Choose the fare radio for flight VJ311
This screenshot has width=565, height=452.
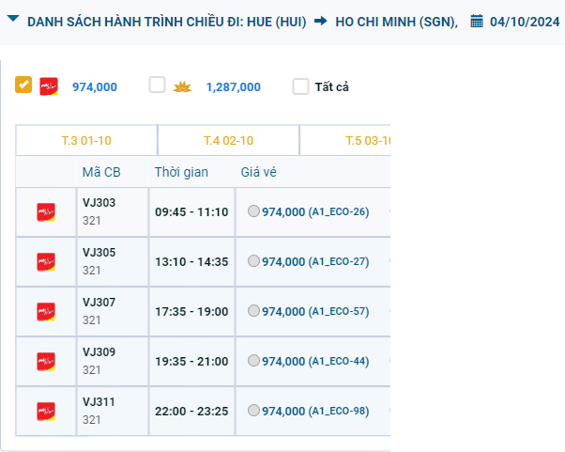253,411
